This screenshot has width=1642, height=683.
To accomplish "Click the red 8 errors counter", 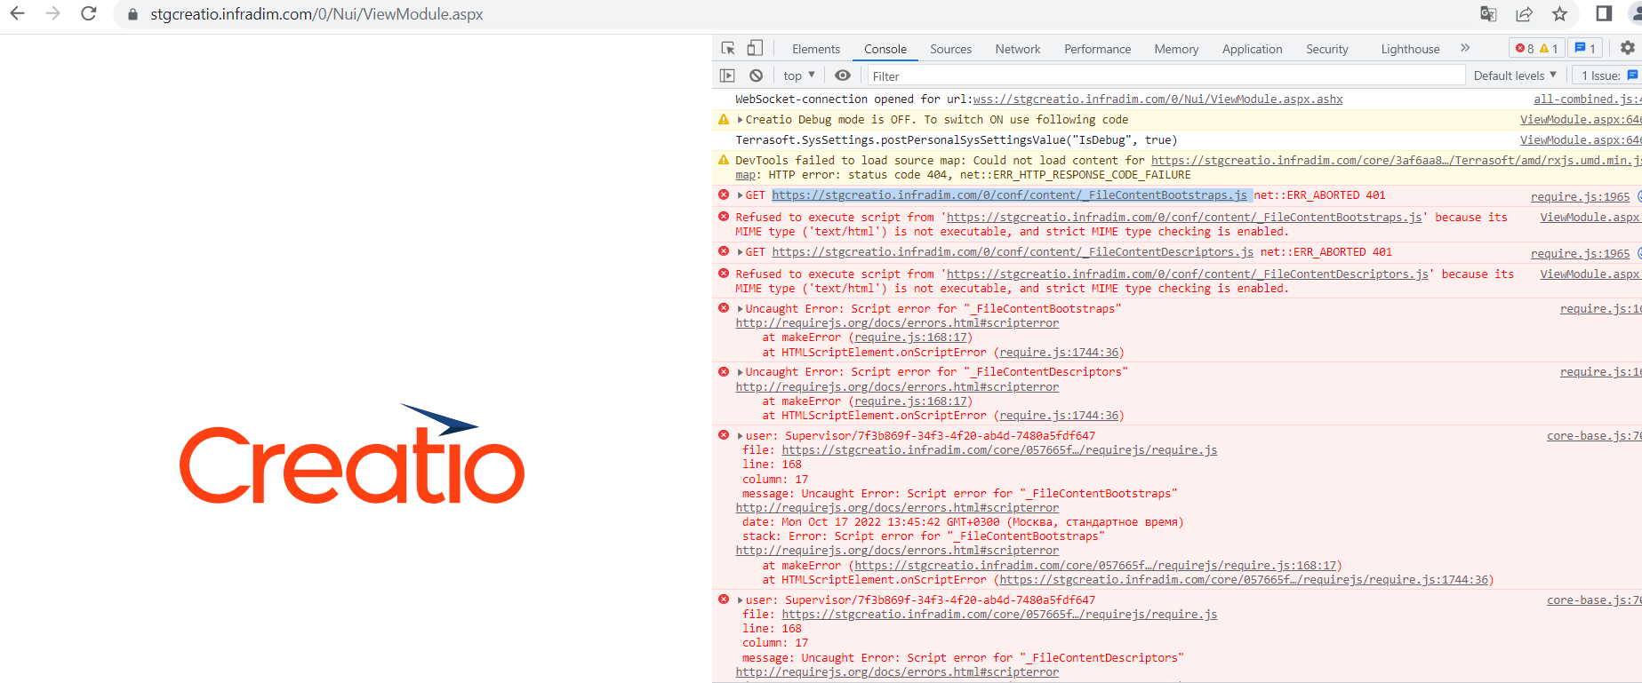I will tap(1525, 48).
